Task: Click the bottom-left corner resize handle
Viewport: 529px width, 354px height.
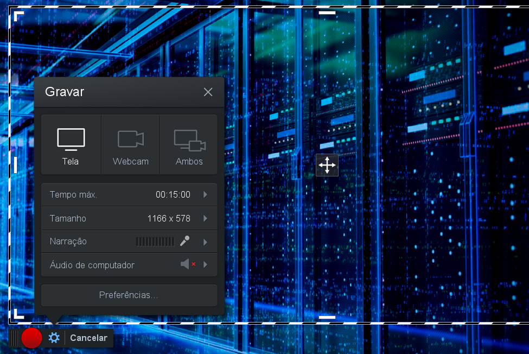Action: (18, 314)
